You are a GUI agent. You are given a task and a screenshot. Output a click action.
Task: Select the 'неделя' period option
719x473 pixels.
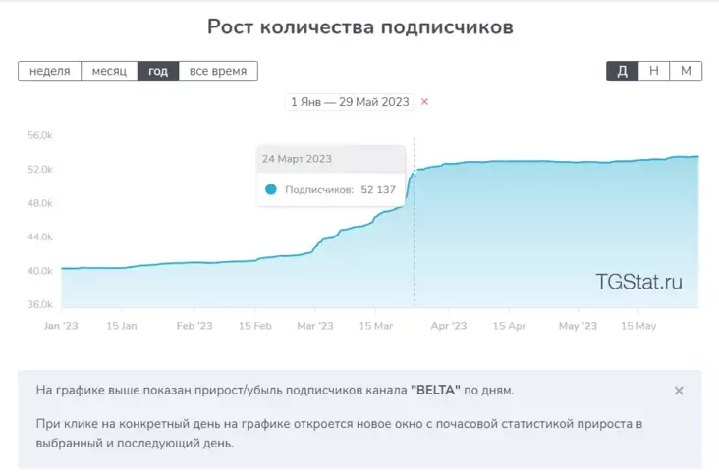49,71
